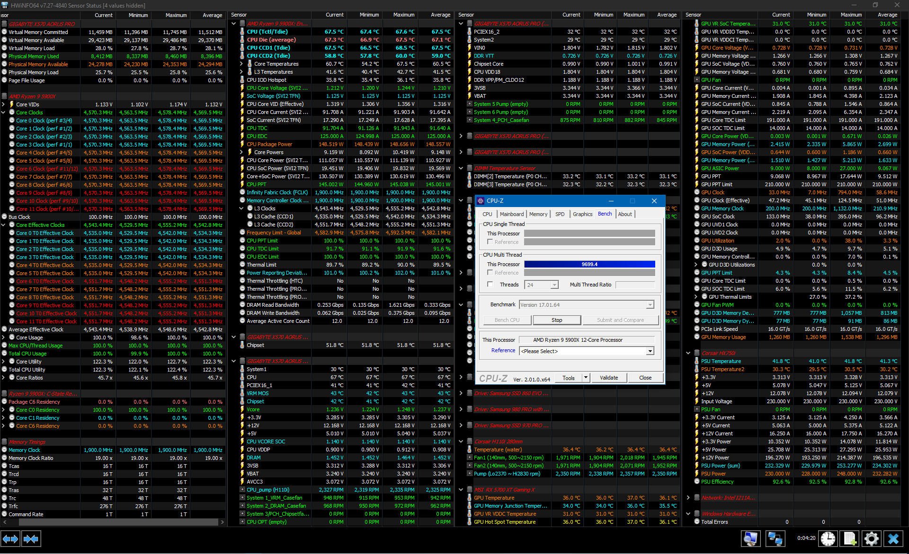
Task: Open the Reference processor Please Select dropdown
Action: point(650,351)
